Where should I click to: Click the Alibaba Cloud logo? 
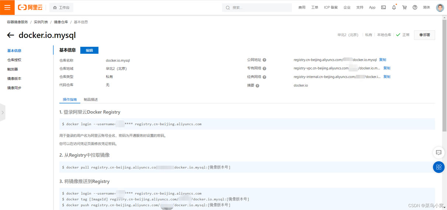click(30, 7)
